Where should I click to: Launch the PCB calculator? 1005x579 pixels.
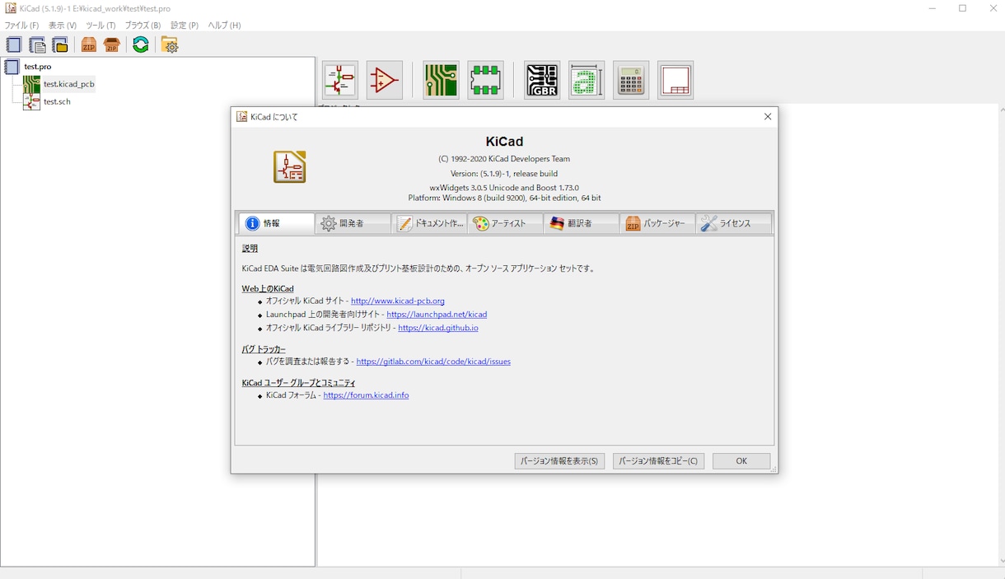631,80
